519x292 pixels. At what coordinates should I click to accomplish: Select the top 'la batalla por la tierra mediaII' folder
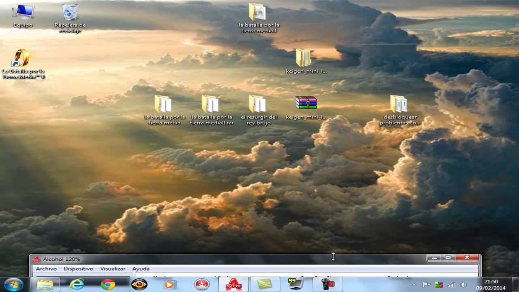click(x=258, y=18)
